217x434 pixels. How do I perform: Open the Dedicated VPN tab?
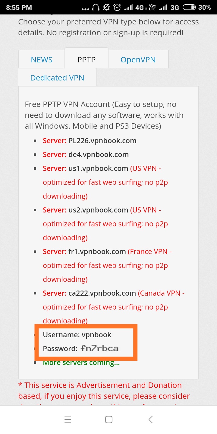[x=57, y=78]
